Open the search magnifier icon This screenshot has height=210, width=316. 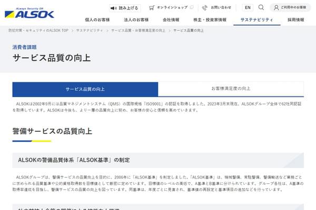[261, 7]
